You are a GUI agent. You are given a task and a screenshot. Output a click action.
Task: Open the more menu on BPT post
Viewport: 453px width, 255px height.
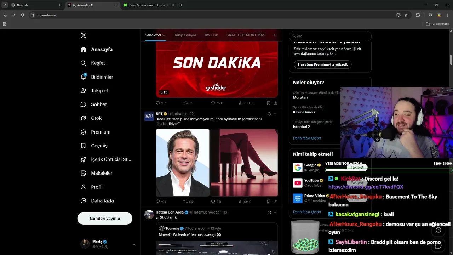(x=276, y=114)
